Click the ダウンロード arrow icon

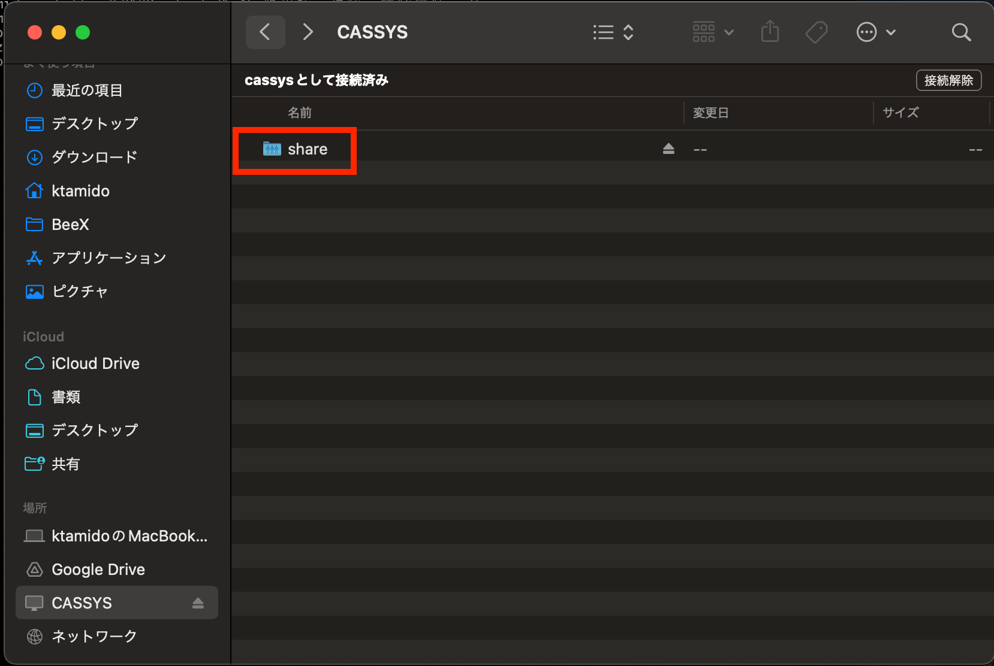(x=35, y=158)
